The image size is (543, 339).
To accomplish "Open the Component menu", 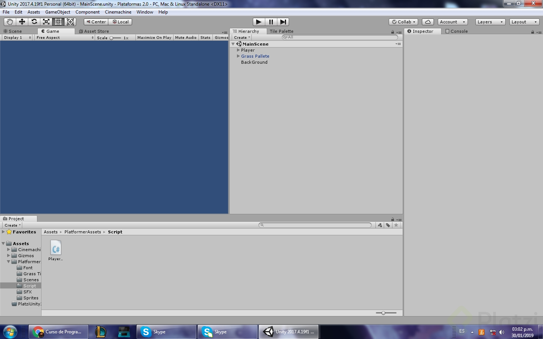I will tap(88, 12).
